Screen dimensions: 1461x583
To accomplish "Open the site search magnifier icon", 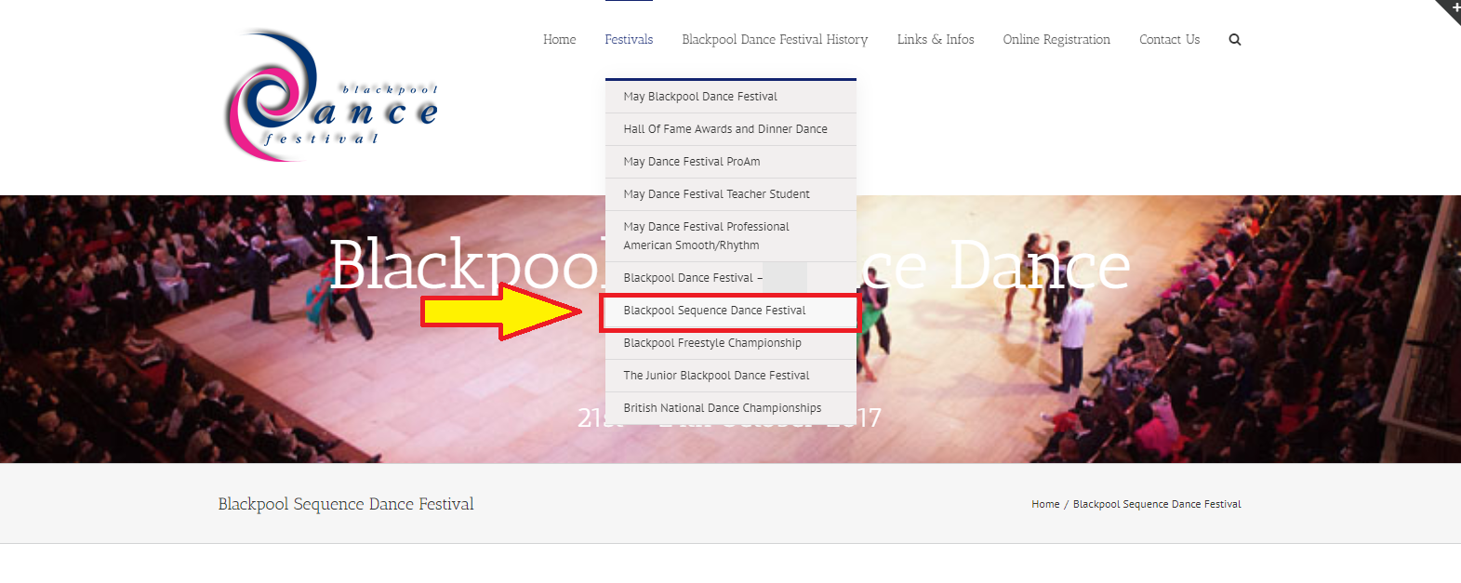I will tap(1234, 39).
